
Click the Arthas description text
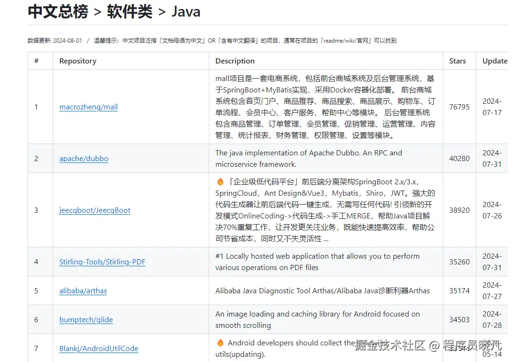coord(323,290)
